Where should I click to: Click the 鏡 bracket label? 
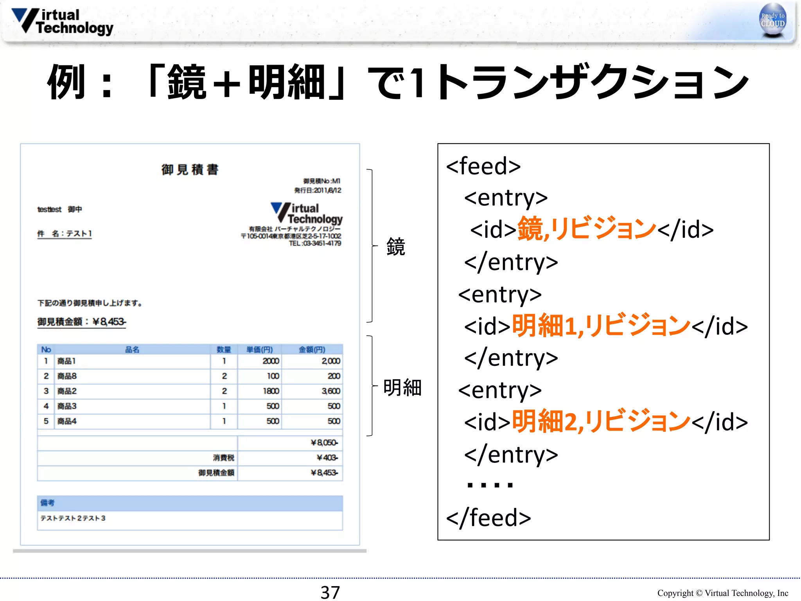coord(395,247)
